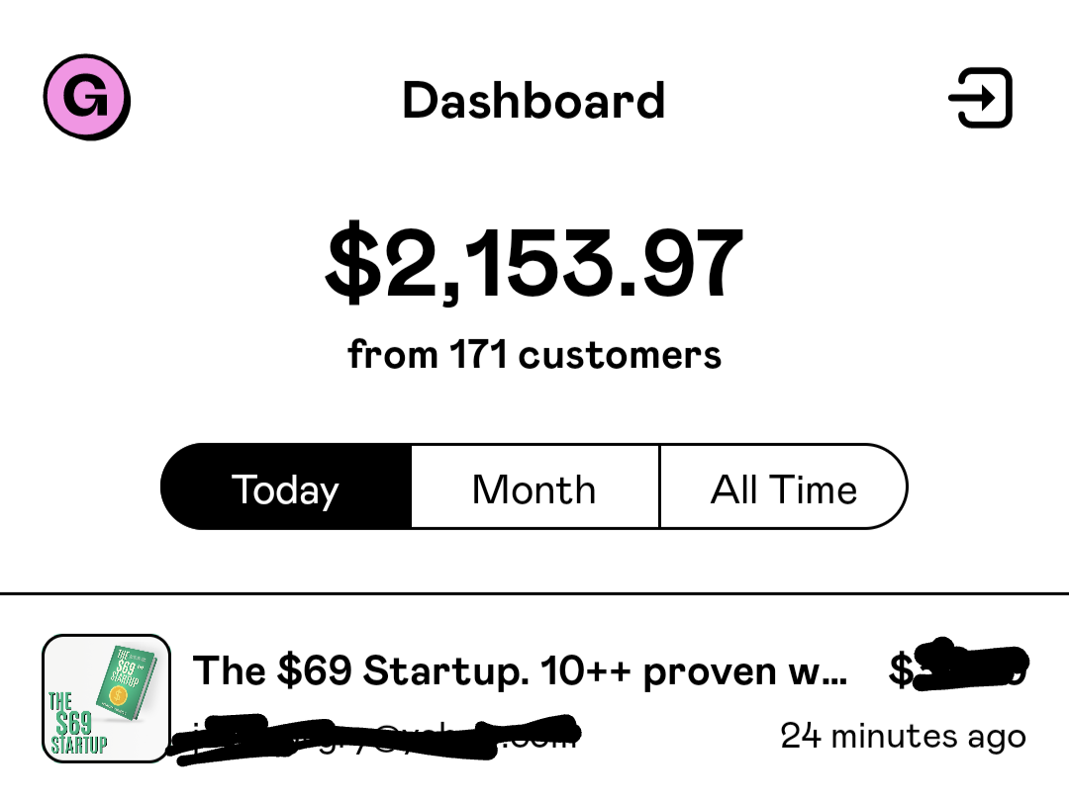Viewport: 1069px width, 804px height.
Task: Switch to the All Time view
Action: 783,487
